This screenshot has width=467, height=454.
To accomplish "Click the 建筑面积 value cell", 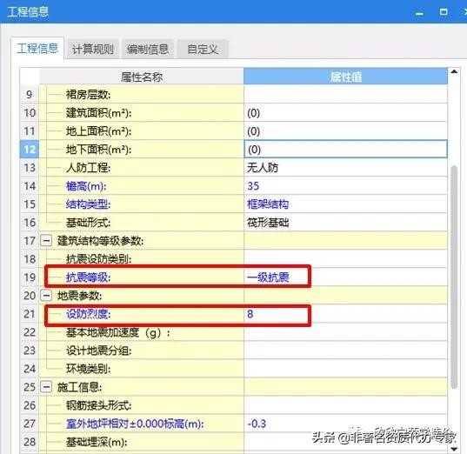I will (346, 113).
